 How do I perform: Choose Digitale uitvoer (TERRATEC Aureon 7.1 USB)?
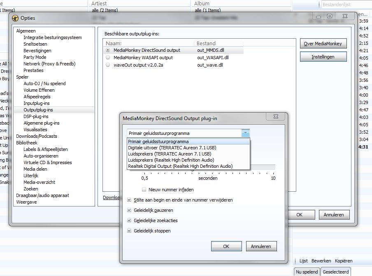188,148
